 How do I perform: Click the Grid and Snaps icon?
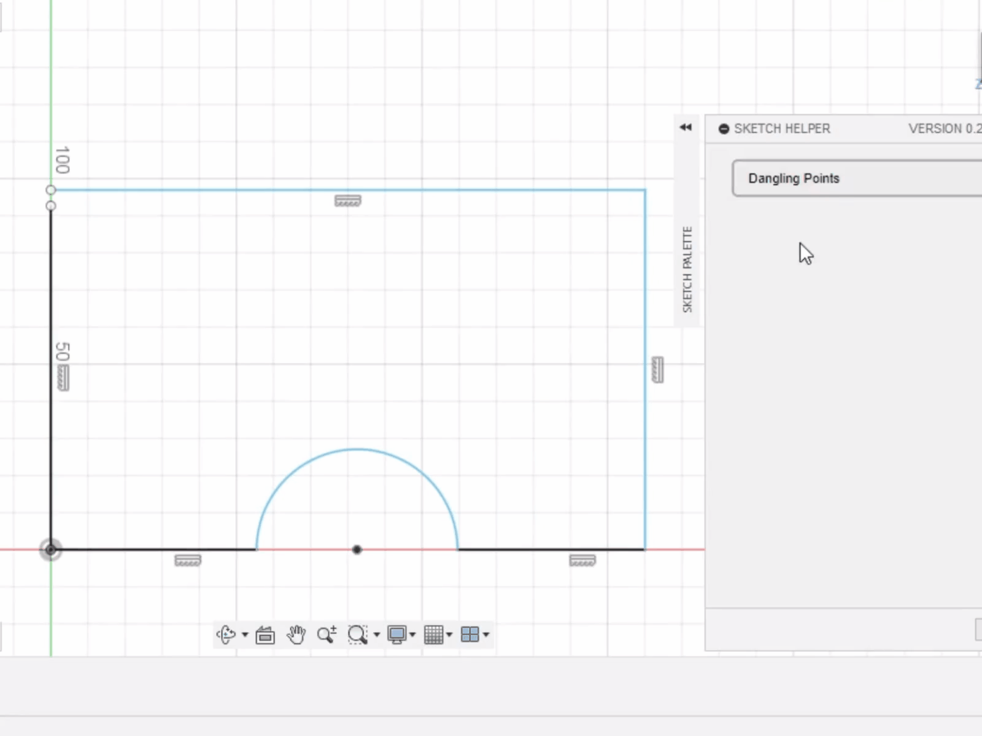434,635
